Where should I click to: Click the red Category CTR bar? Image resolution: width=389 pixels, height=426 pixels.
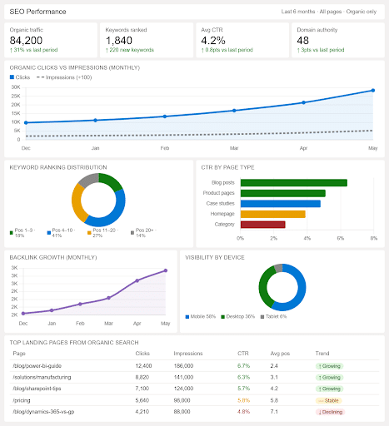click(x=262, y=225)
